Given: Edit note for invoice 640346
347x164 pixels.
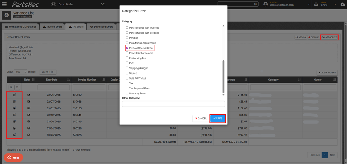Looking at the screenshot, I should 28,122.
